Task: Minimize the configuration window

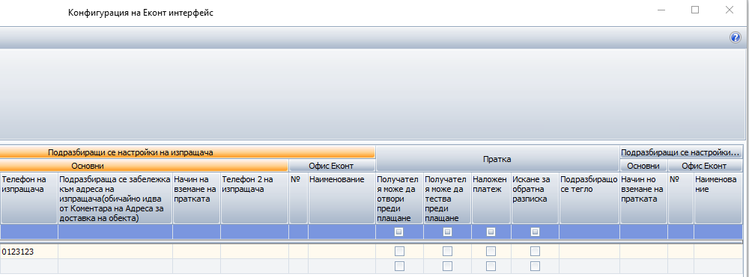Action: 661,10
